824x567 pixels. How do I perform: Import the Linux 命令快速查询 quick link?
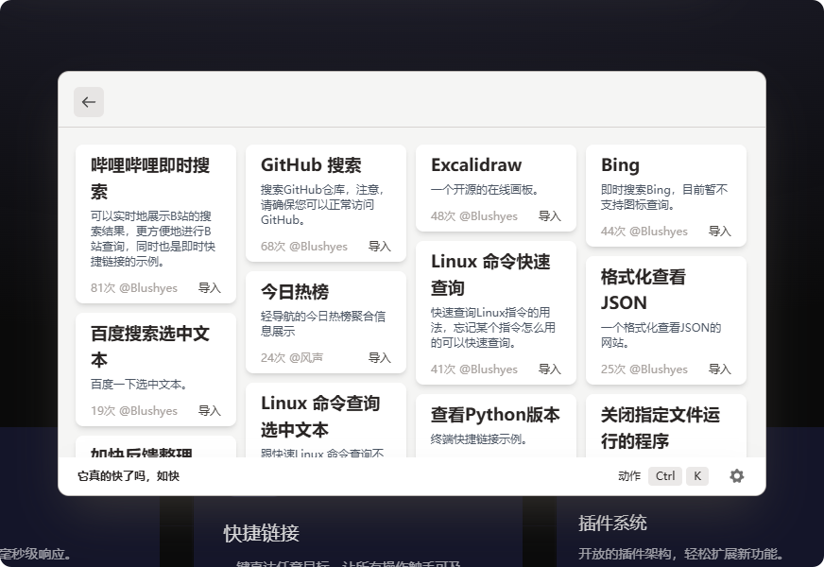tap(550, 369)
